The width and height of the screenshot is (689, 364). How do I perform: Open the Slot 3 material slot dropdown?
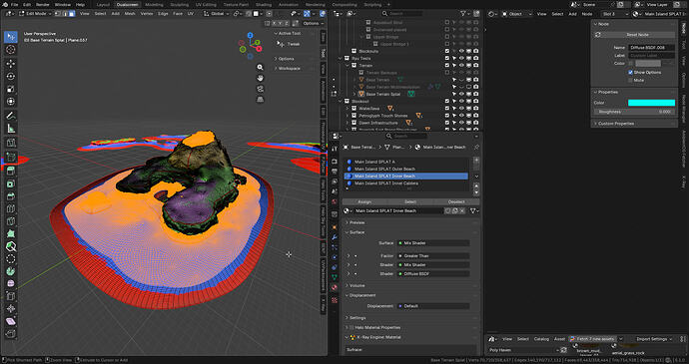(x=616, y=14)
